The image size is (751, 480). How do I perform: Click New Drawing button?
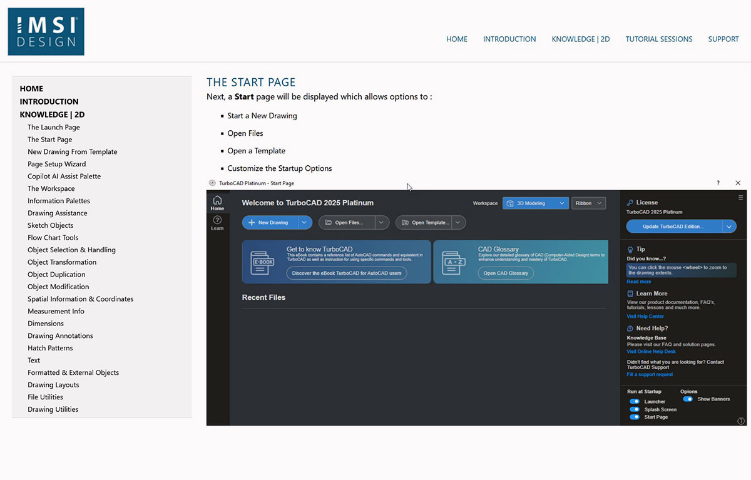pyautogui.click(x=270, y=222)
